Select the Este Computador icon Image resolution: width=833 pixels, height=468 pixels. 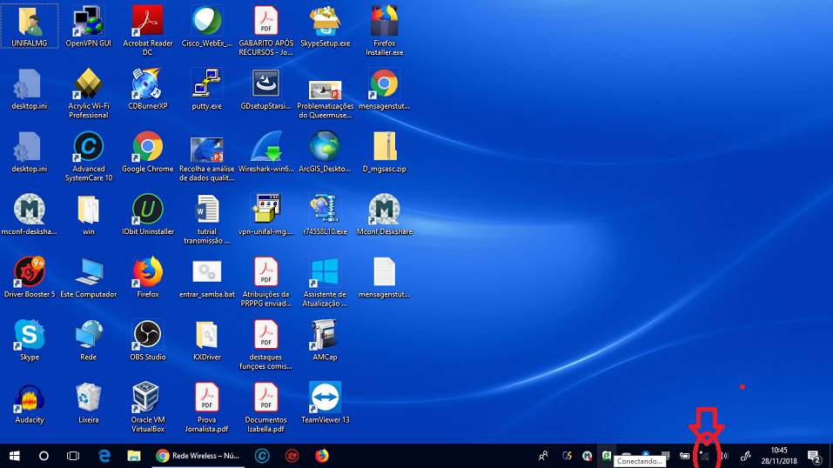pyautogui.click(x=88, y=277)
